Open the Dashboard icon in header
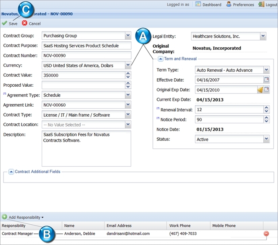This screenshot has height=245, width=278. [x=198, y=4]
